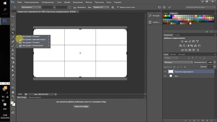Viewport: 217px width, 122px height.
Task: Select the Clone Stamp tool
Action: [x=13, y=50]
